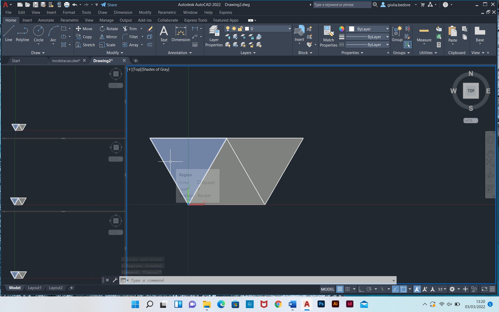Click the Stretch tool
This screenshot has width=499, height=312.
[x=85, y=45]
